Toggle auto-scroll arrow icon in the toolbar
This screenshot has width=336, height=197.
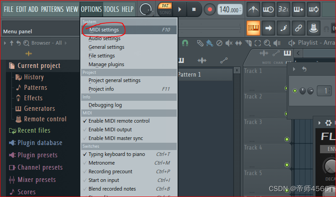click(x=268, y=28)
